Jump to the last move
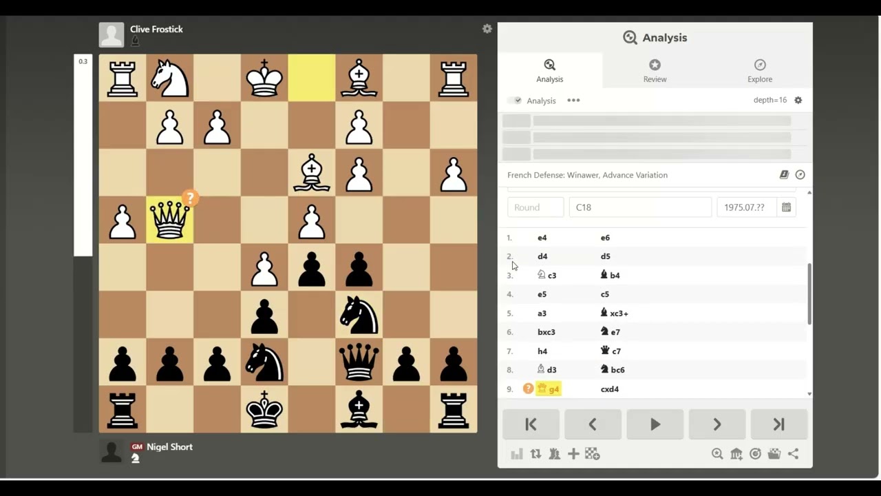This screenshot has height=496, width=881. [x=778, y=424]
